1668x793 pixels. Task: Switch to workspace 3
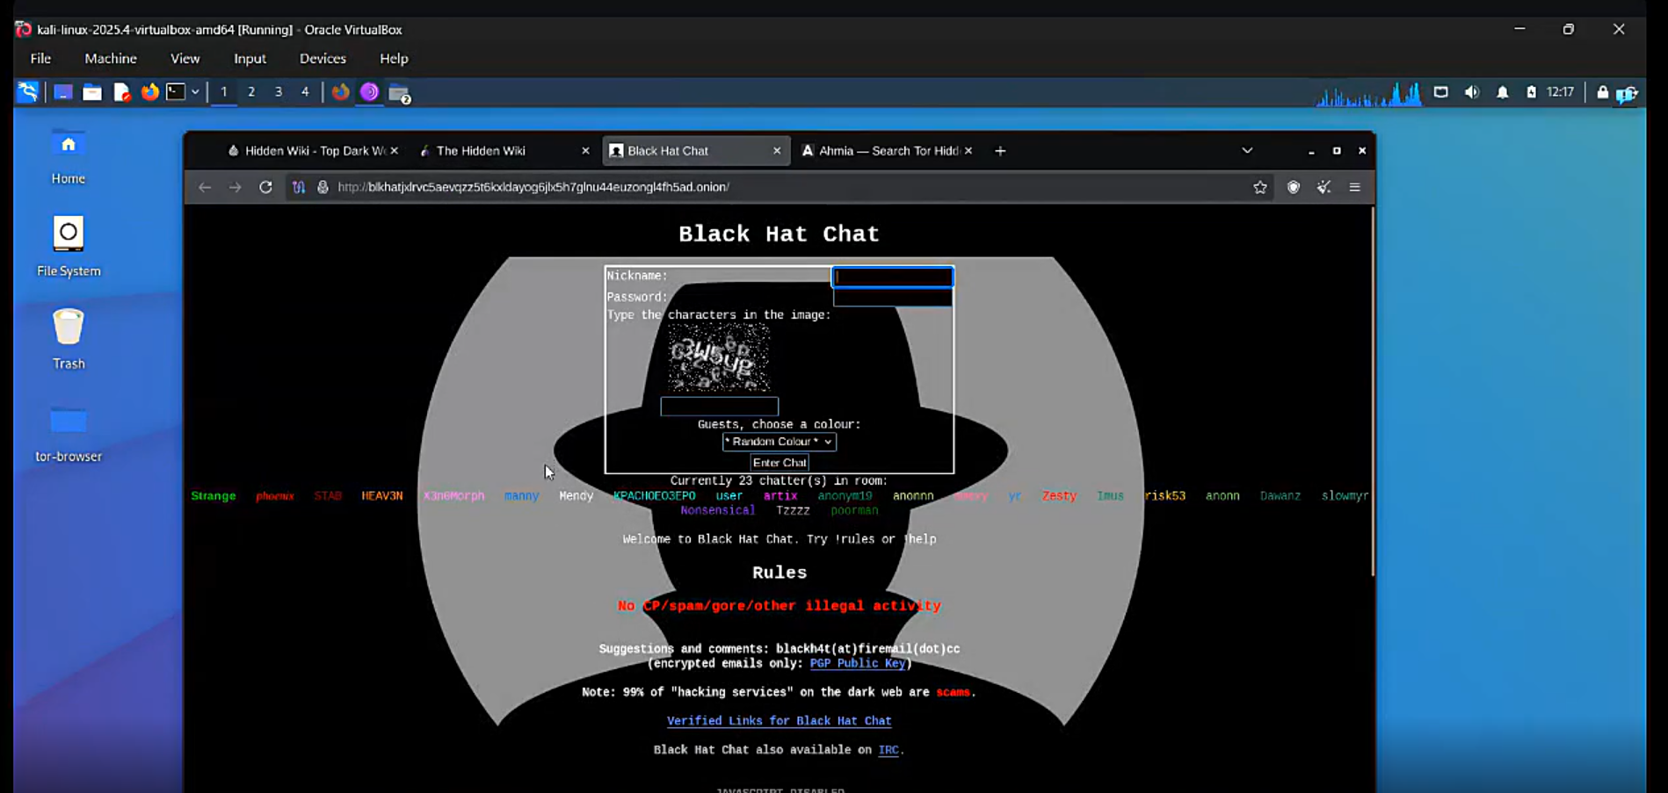tap(279, 91)
